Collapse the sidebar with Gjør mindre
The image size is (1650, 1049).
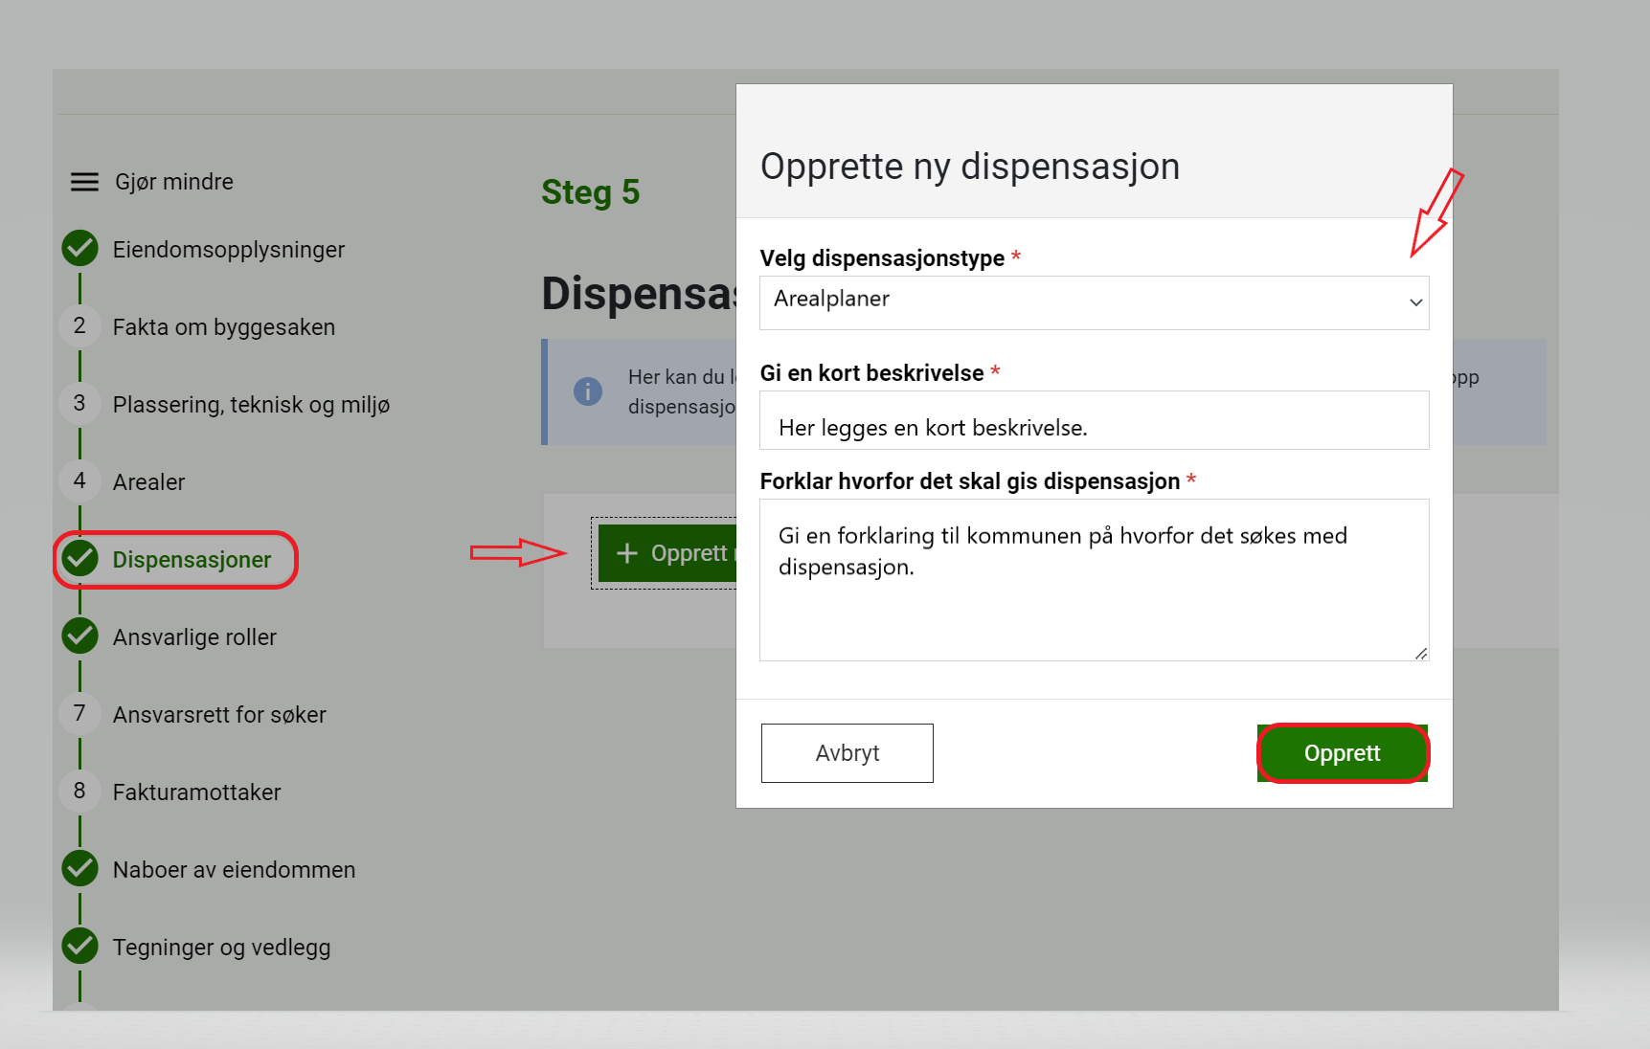(173, 182)
